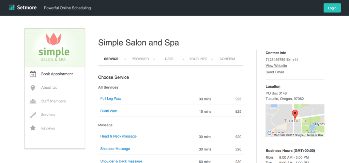The image size is (349, 163).
Task: Click the Mon 8:00 AM - 5:00 PM hours row
Action: 287,158
